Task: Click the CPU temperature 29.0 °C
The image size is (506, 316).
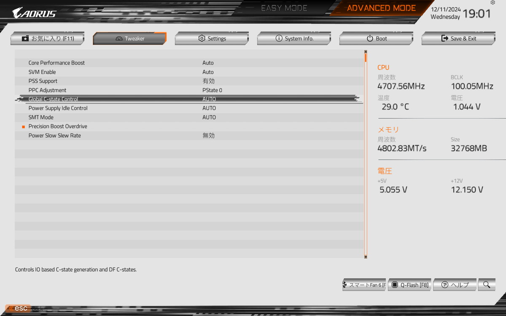Action: point(395,107)
